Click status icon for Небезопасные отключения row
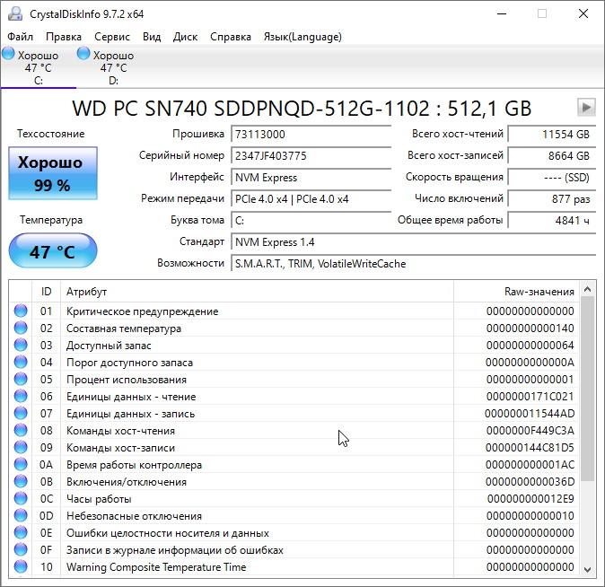This screenshot has width=605, height=587. [x=21, y=515]
